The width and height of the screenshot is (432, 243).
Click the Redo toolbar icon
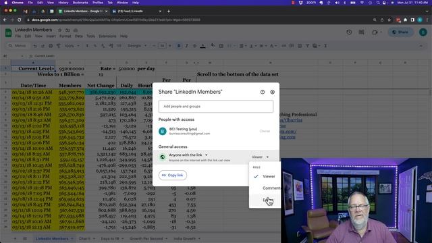[43, 46]
